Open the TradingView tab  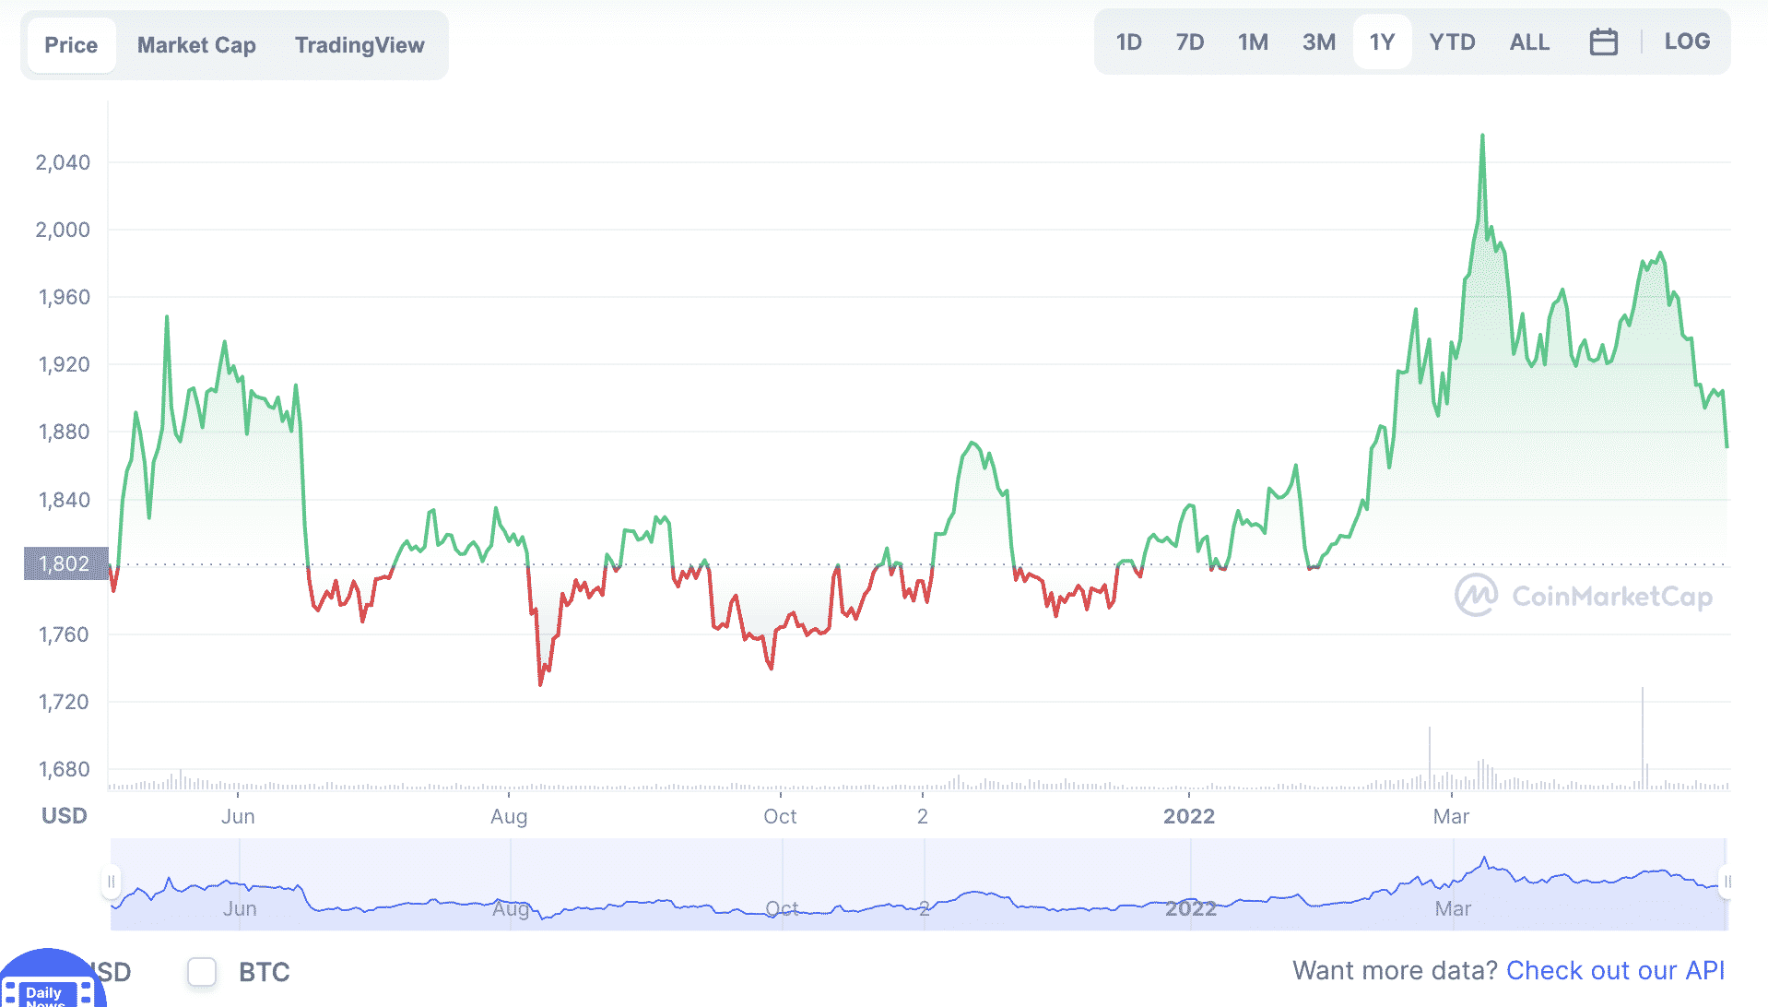click(359, 44)
